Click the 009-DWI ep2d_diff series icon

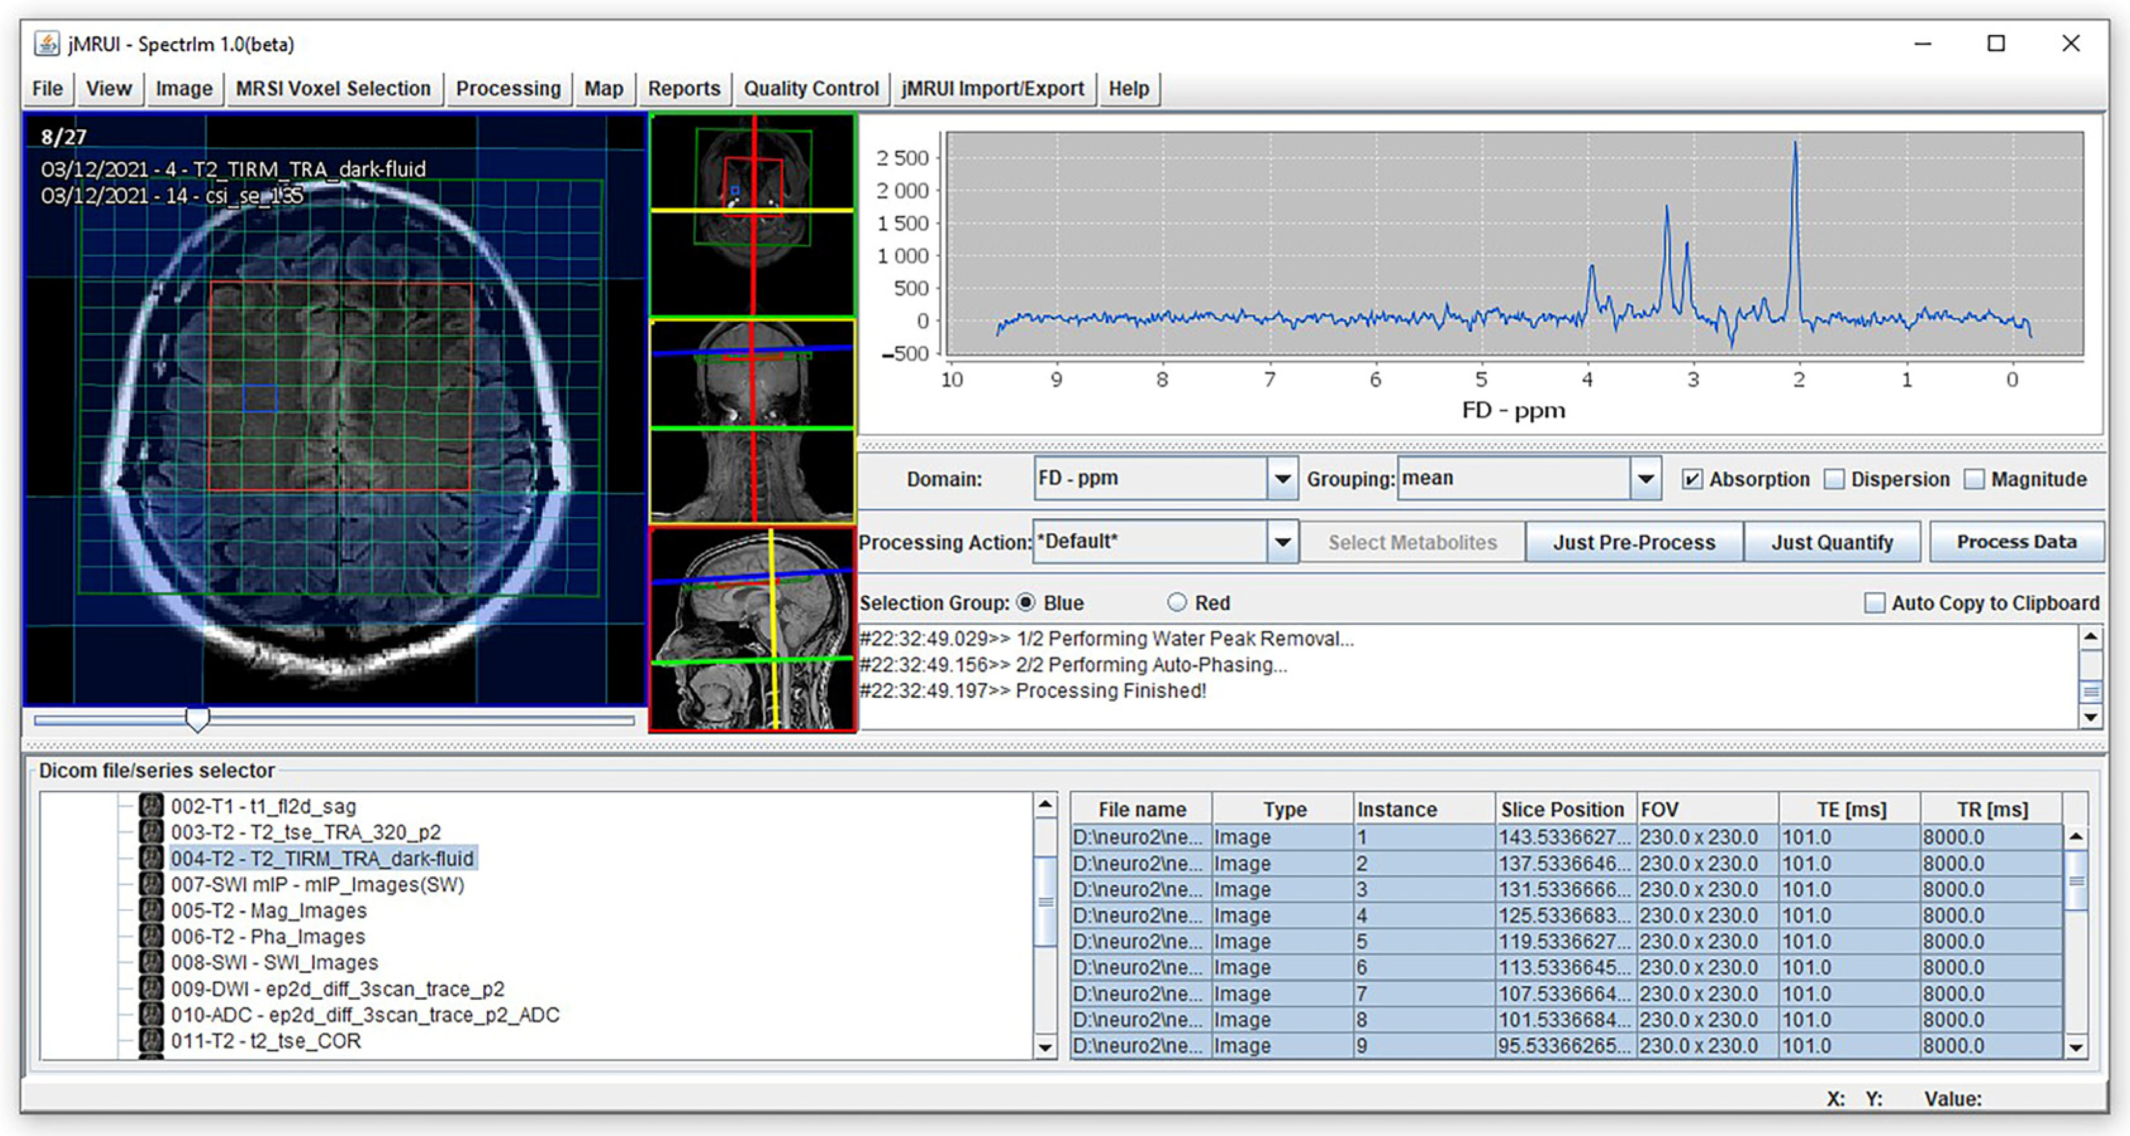click(151, 989)
